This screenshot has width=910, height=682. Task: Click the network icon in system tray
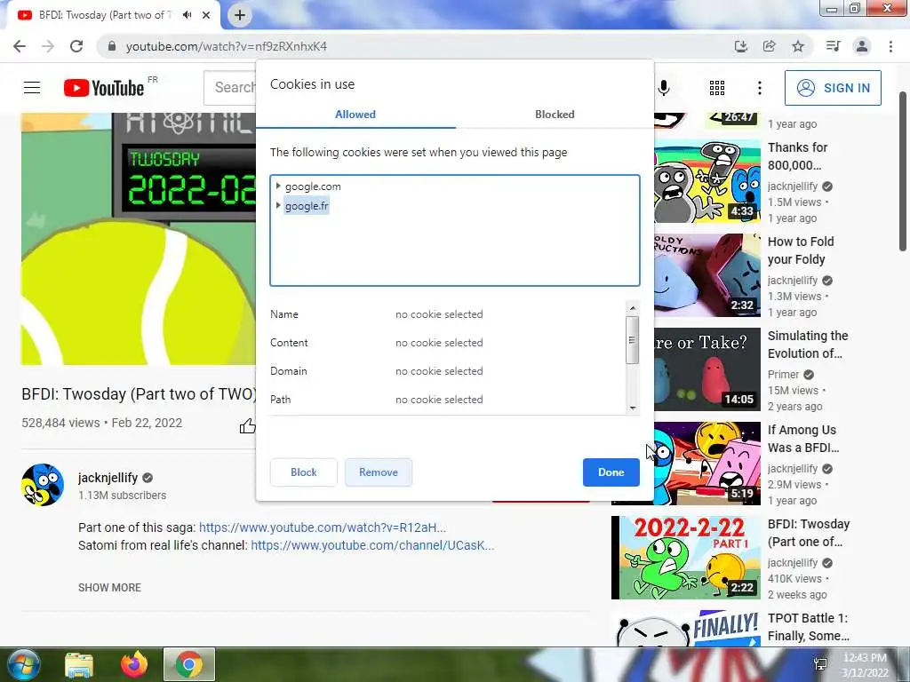point(820,664)
